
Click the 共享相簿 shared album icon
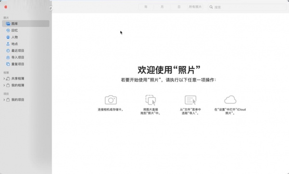pyautogui.click(x=8, y=79)
